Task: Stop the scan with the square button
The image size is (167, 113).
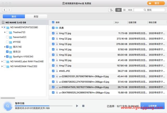Action: (83, 106)
